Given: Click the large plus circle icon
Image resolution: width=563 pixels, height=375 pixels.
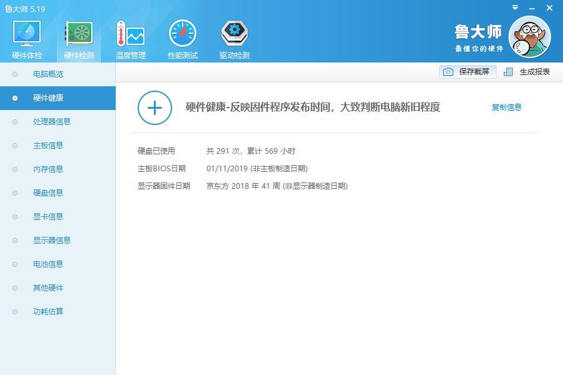Looking at the screenshot, I should [155, 107].
